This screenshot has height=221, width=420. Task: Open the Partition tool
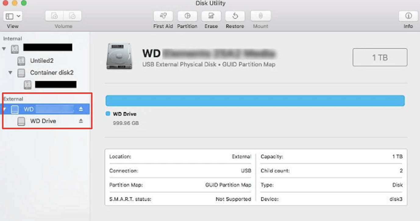[187, 16]
